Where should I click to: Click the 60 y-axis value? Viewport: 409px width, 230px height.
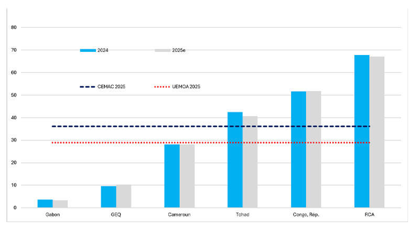click(x=14, y=73)
